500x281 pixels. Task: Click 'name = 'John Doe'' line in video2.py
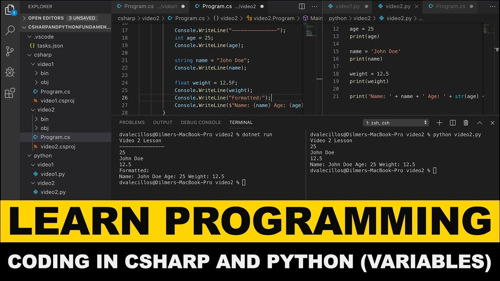pyautogui.click(x=375, y=52)
